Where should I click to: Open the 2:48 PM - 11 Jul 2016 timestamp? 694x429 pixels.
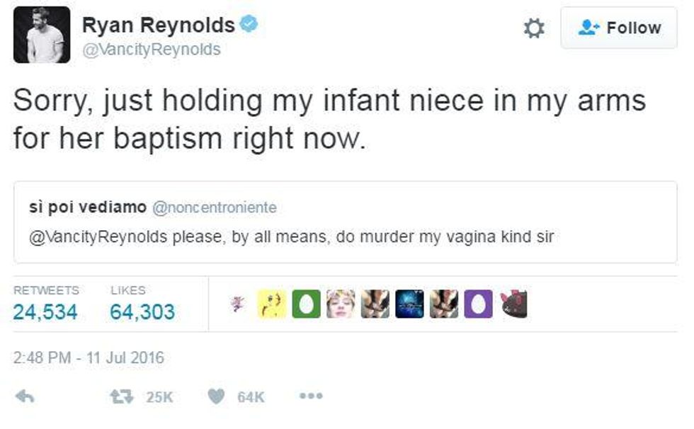[89, 357]
